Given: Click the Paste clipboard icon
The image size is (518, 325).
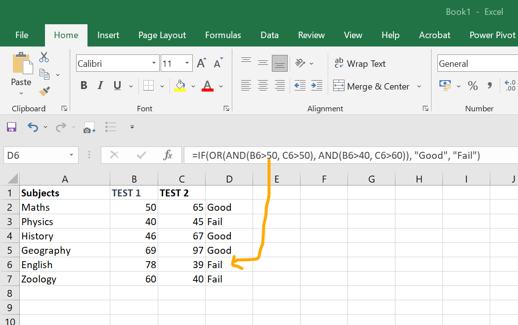Looking at the screenshot, I should pos(22,63).
